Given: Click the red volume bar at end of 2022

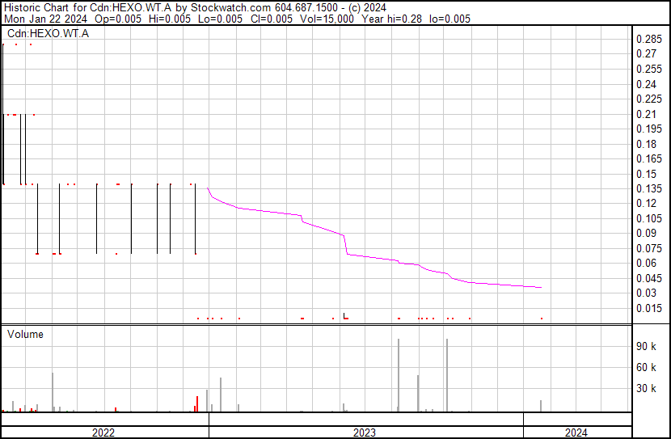Looking at the screenshot, I should pos(197,404).
